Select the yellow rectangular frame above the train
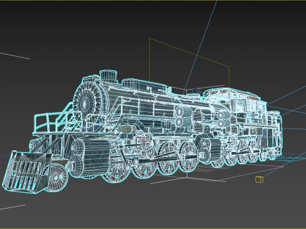The image size is (306, 229). point(189,64)
